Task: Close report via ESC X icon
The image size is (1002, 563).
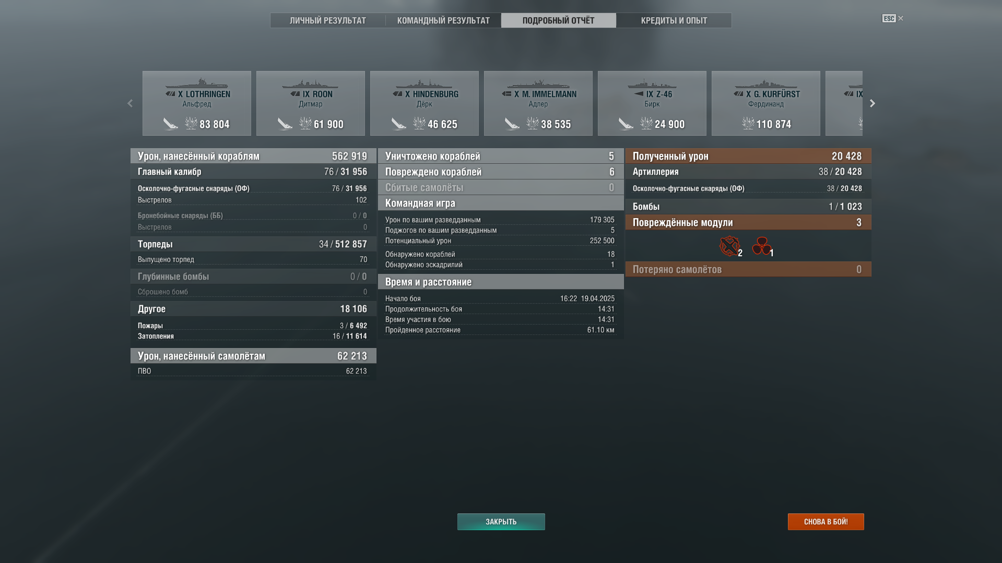Action: (x=900, y=18)
